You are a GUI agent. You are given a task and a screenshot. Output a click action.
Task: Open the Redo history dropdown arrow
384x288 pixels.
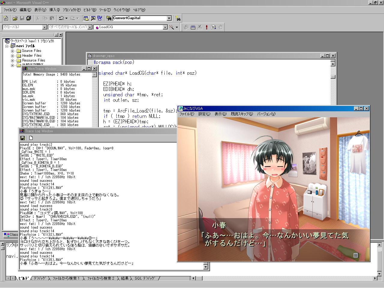77,18
